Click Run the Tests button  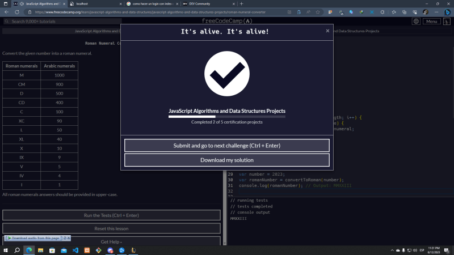[111, 215]
